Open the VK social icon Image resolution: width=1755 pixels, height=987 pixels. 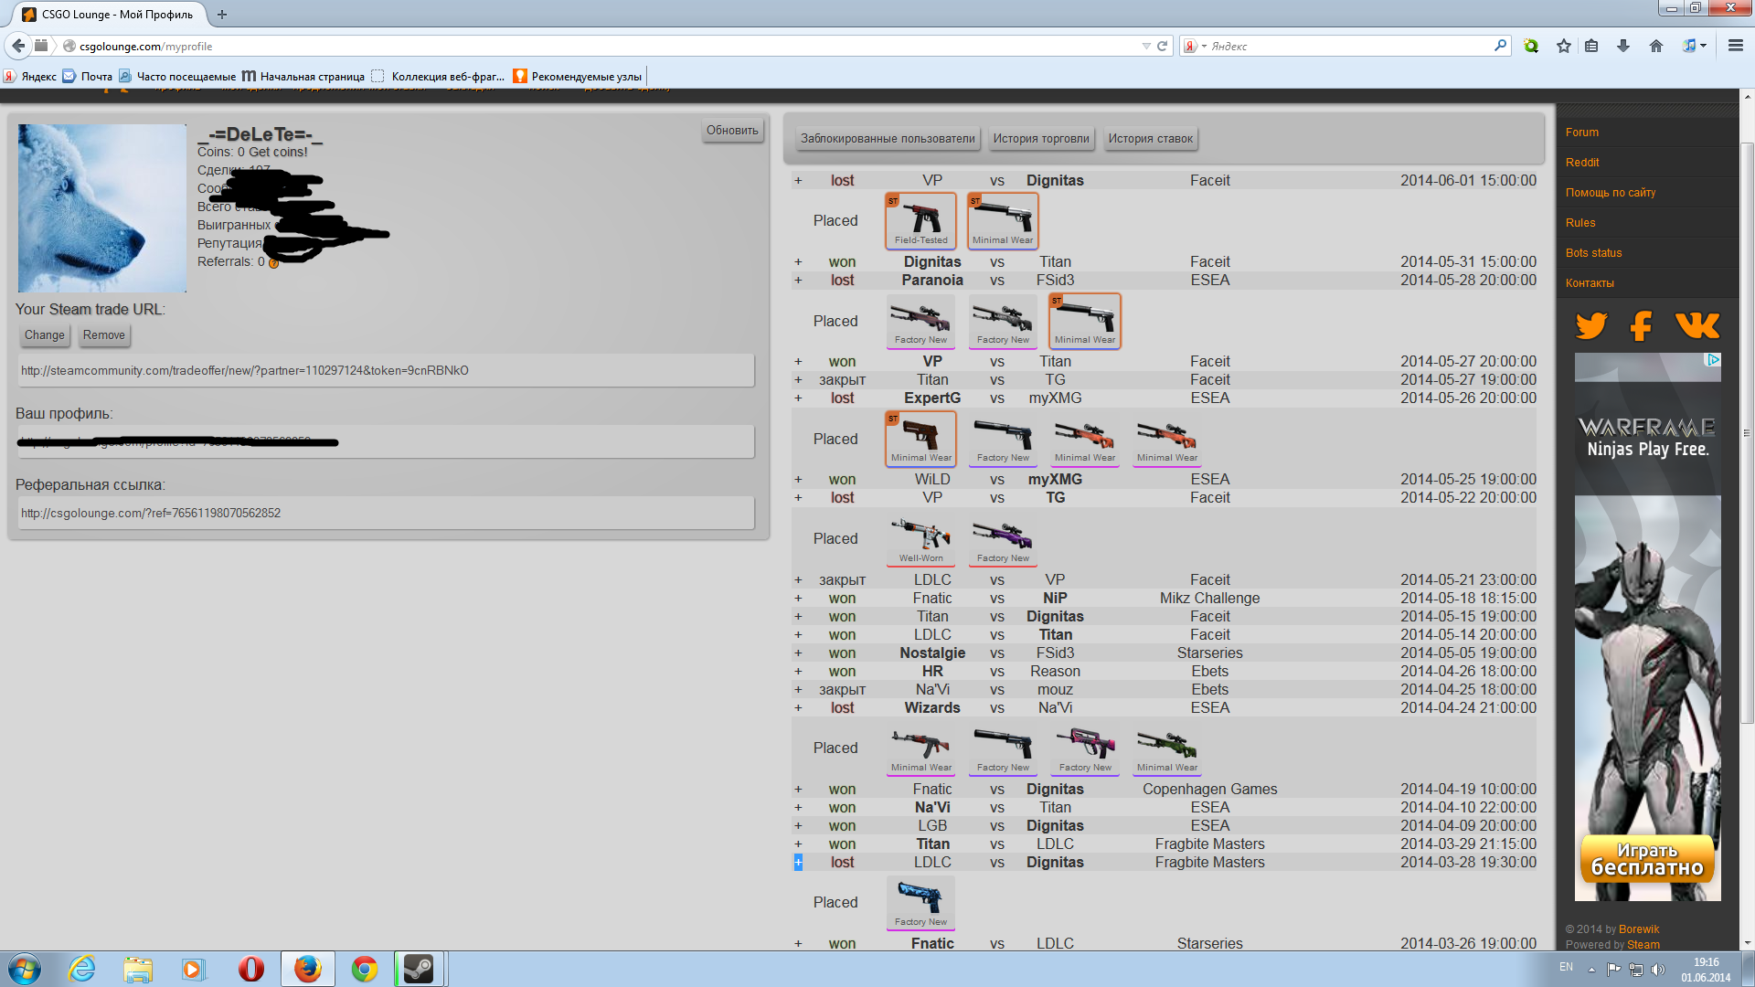1697,325
